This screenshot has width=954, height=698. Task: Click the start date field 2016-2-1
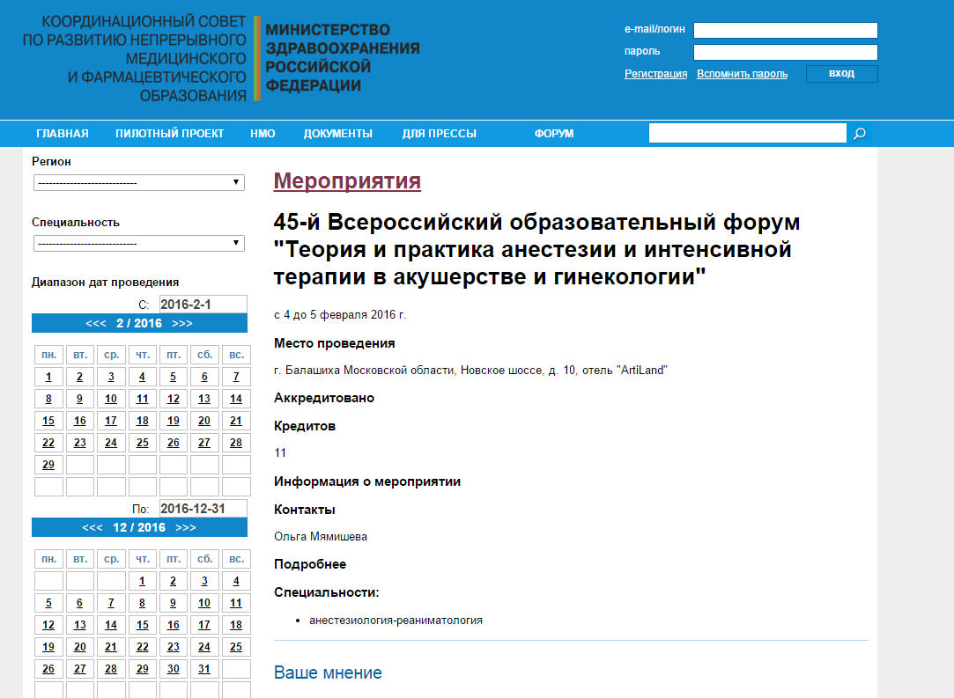tap(203, 304)
